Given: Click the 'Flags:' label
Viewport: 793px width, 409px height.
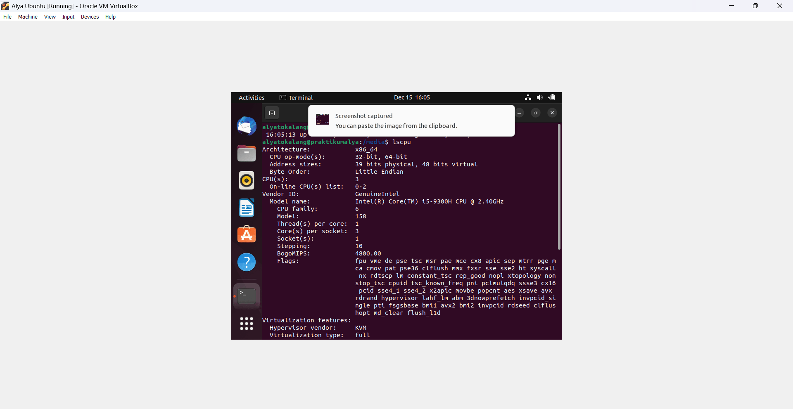Looking at the screenshot, I should [x=288, y=261].
